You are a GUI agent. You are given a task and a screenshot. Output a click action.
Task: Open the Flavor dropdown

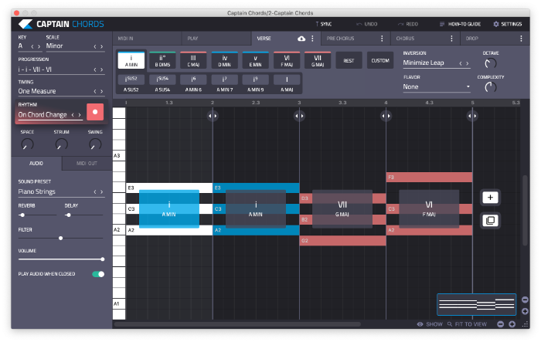pyautogui.click(x=437, y=87)
